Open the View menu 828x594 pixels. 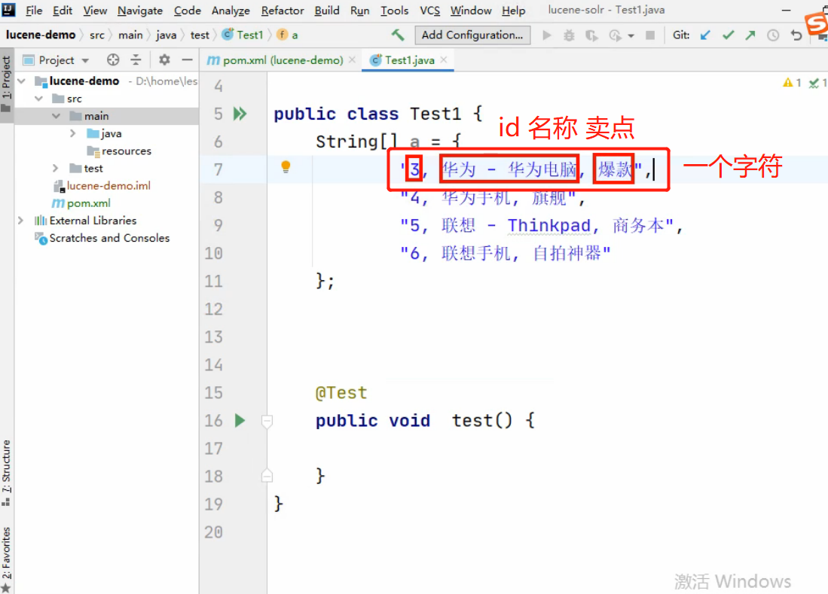[95, 11]
